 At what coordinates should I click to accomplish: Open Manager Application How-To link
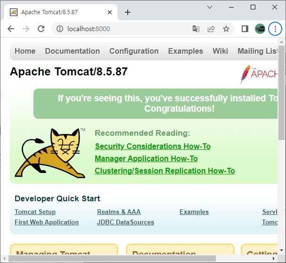point(146,159)
